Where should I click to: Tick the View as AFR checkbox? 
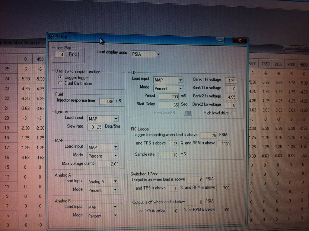point(179,113)
